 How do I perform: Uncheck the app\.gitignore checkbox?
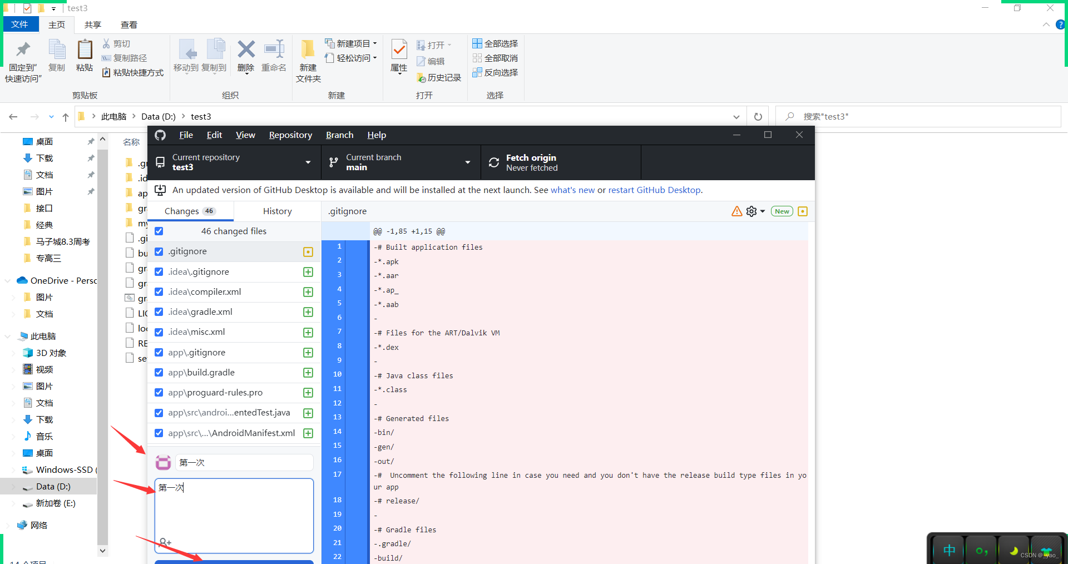pyautogui.click(x=159, y=352)
